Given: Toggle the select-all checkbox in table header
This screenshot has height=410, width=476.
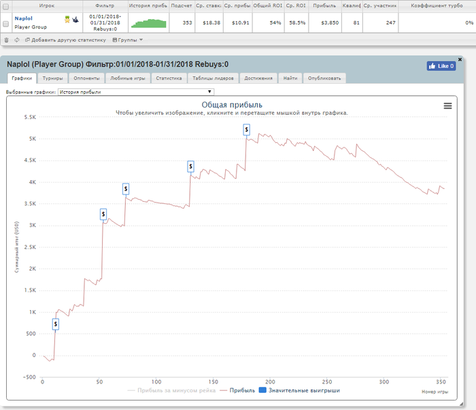Looking at the screenshot, I should (x=5, y=6).
